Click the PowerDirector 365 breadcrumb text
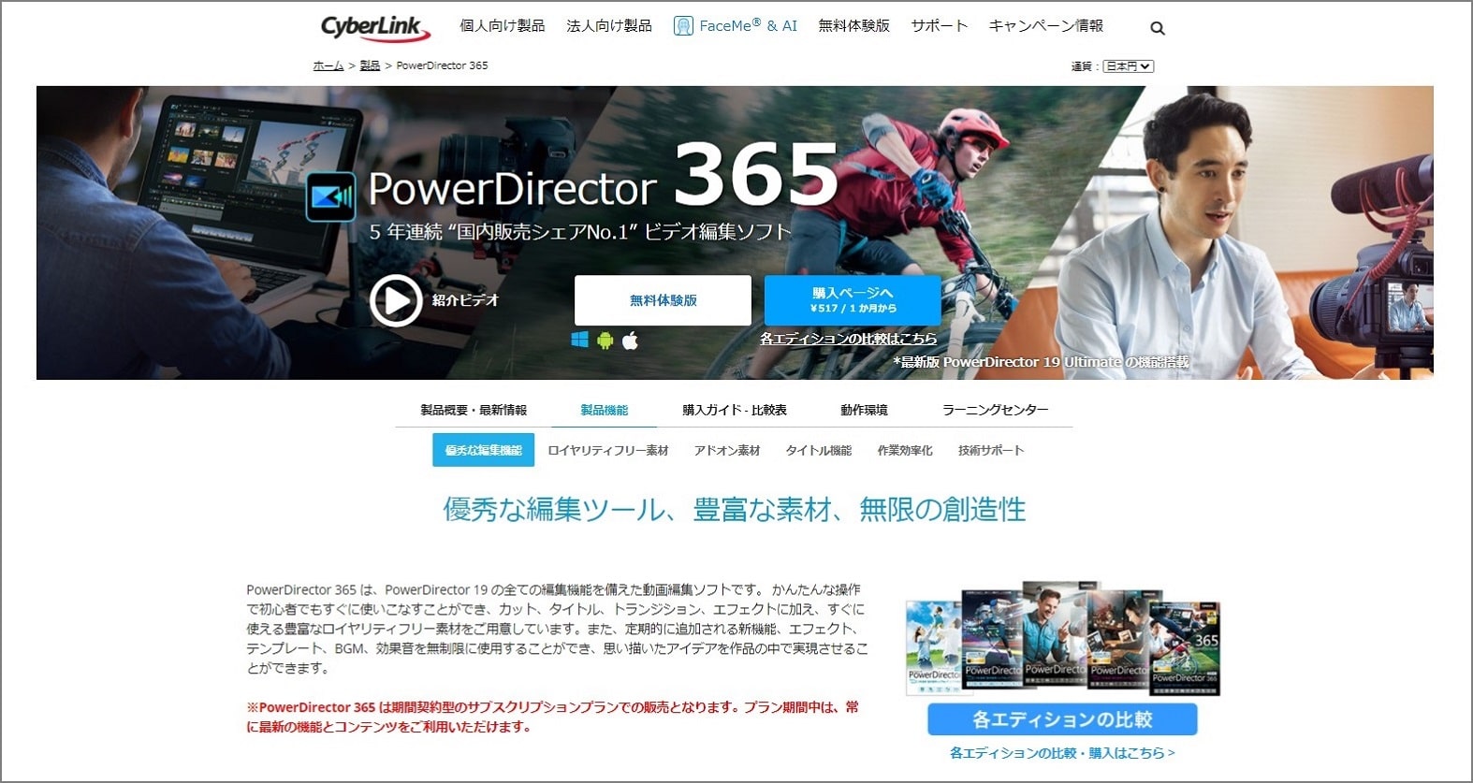 442,65
